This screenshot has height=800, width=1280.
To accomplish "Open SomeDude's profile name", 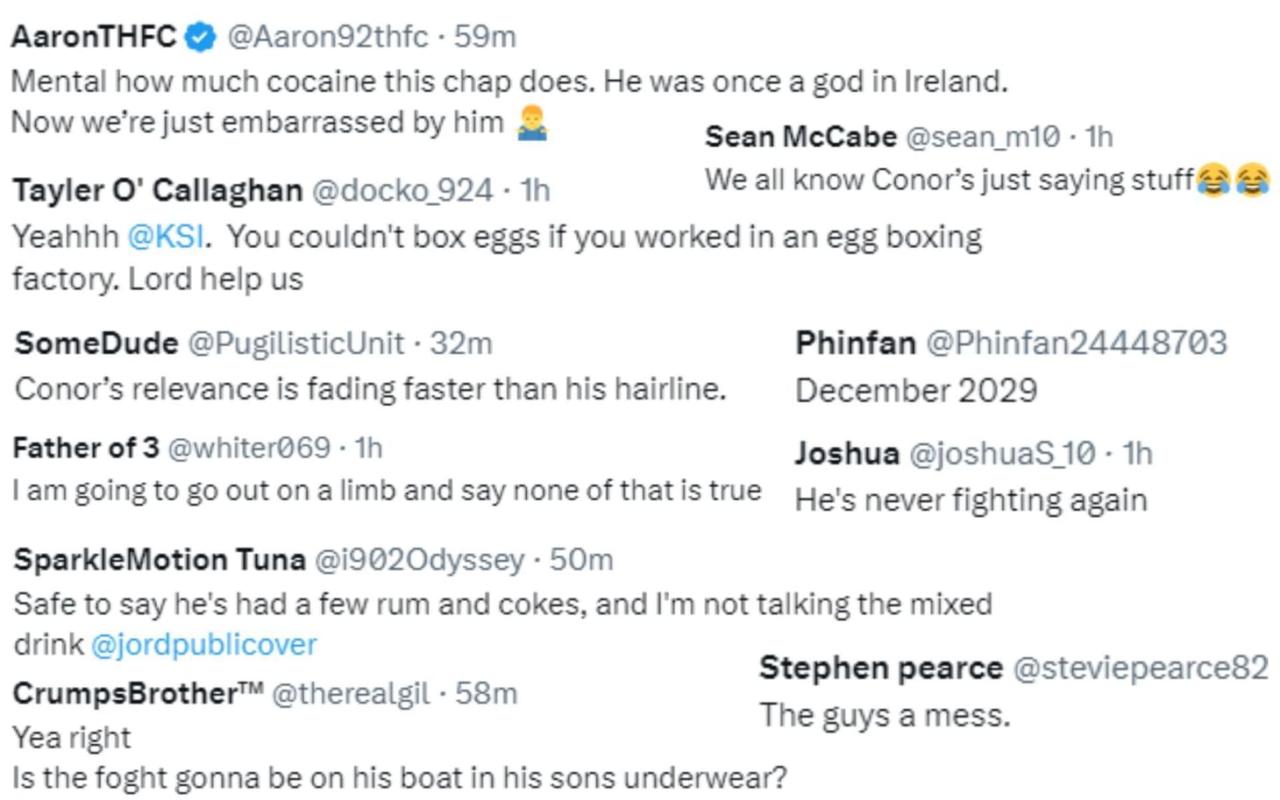I will 96,343.
